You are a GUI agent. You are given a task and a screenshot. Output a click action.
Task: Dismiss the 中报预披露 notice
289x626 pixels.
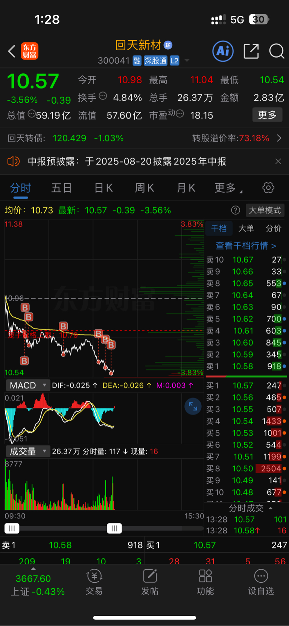click(278, 161)
